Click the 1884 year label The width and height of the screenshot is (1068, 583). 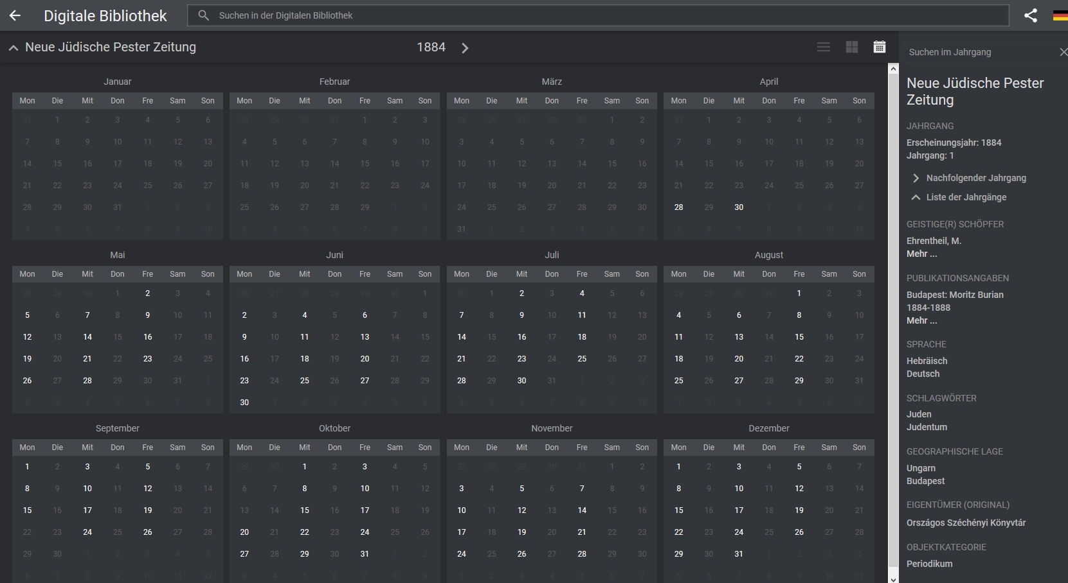coord(431,48)
